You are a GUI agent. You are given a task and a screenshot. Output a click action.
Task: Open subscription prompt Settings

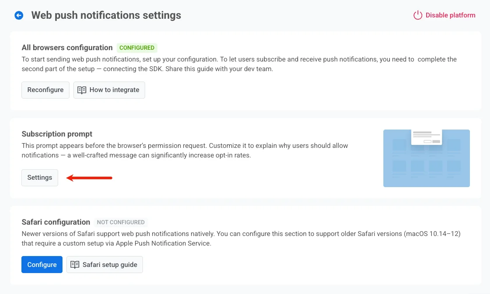click(x=40, y=178)
